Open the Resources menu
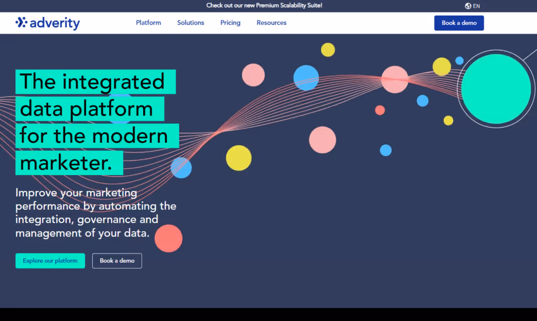Screen dimensions: 537x321 (271, 23)
